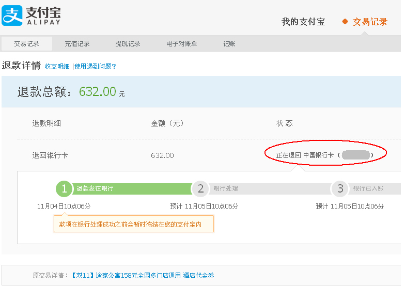Switch to the 交易记录 sub-tab
Screen dimensions: 405x287
(26, 44)
